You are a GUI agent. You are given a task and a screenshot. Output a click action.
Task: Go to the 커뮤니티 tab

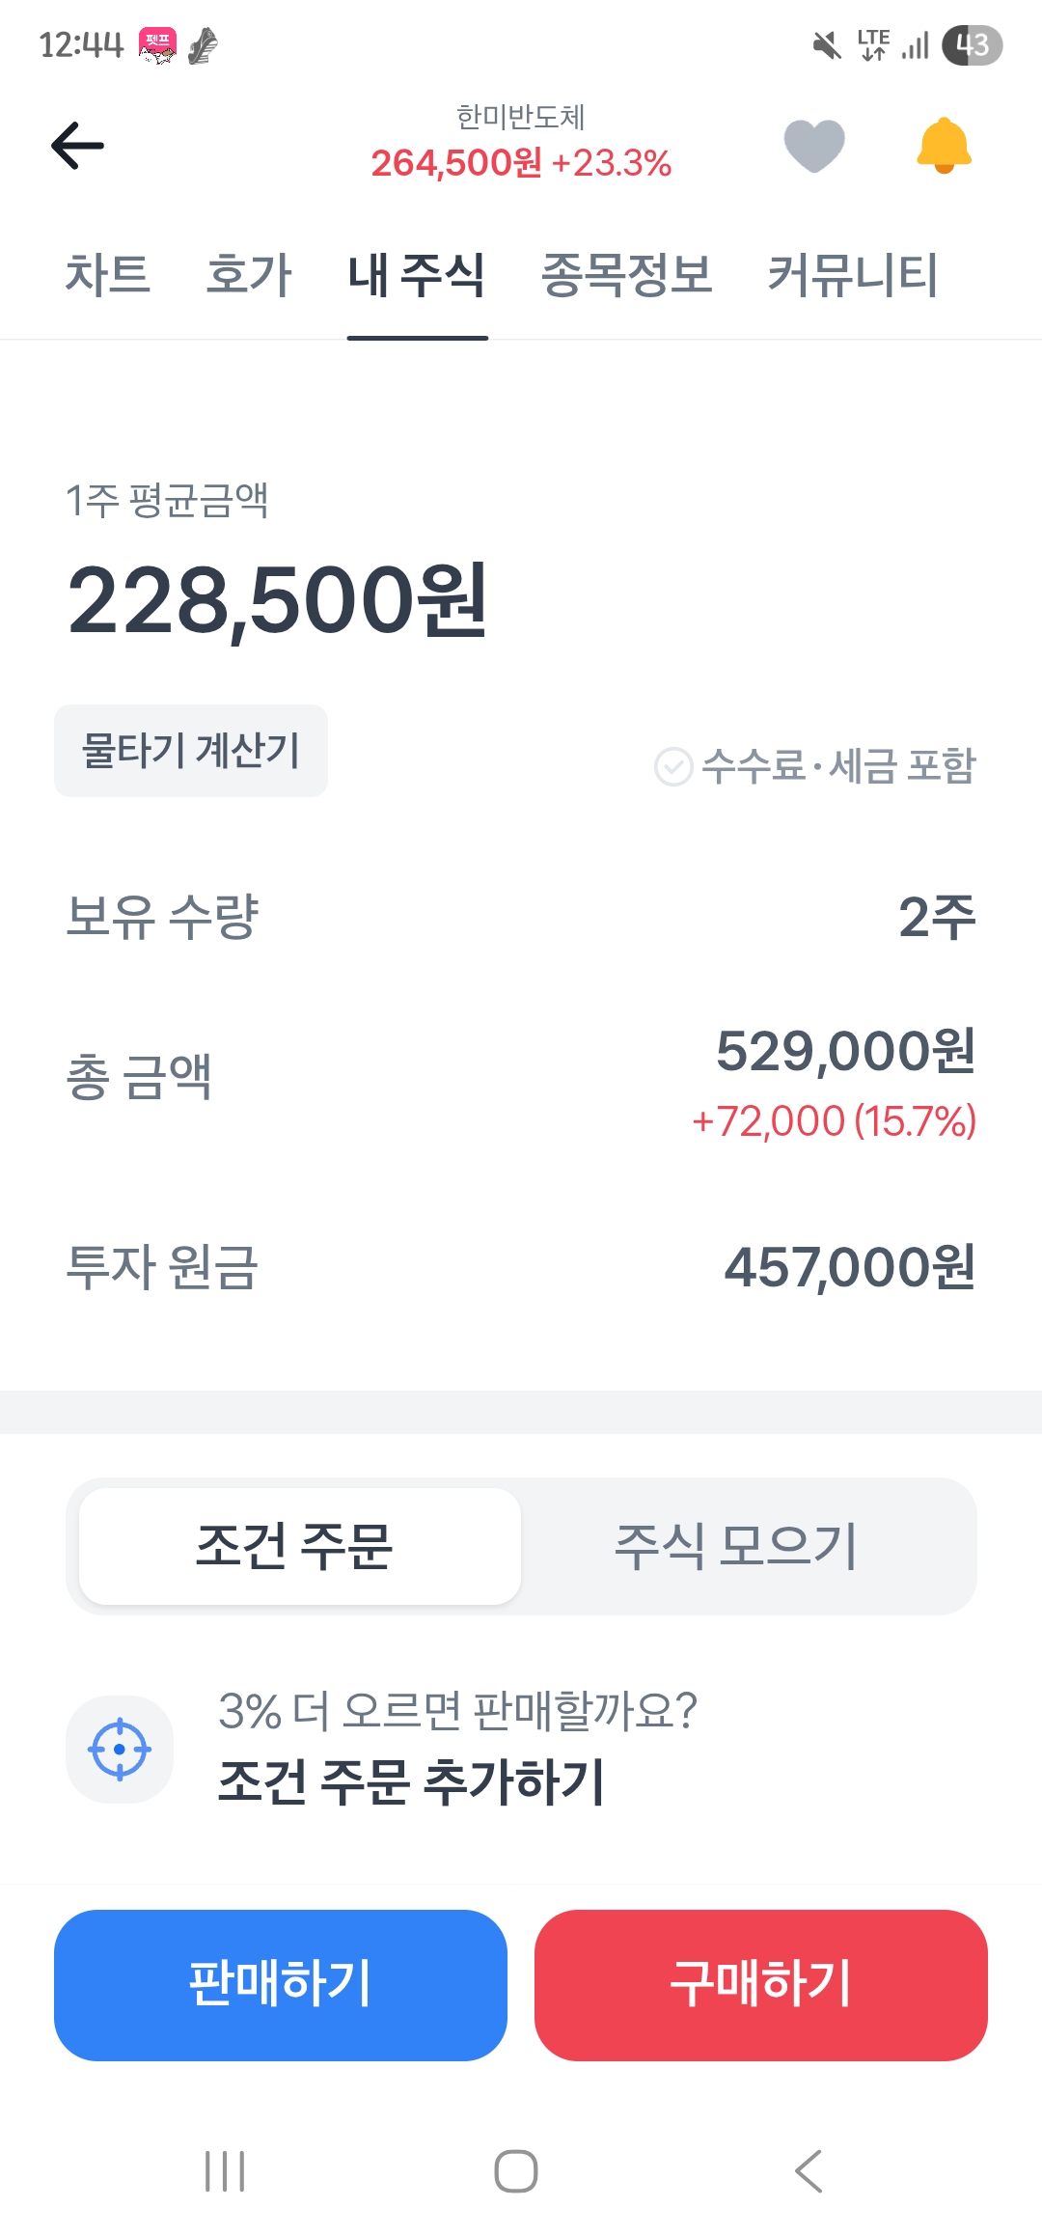tap(852, 275)
